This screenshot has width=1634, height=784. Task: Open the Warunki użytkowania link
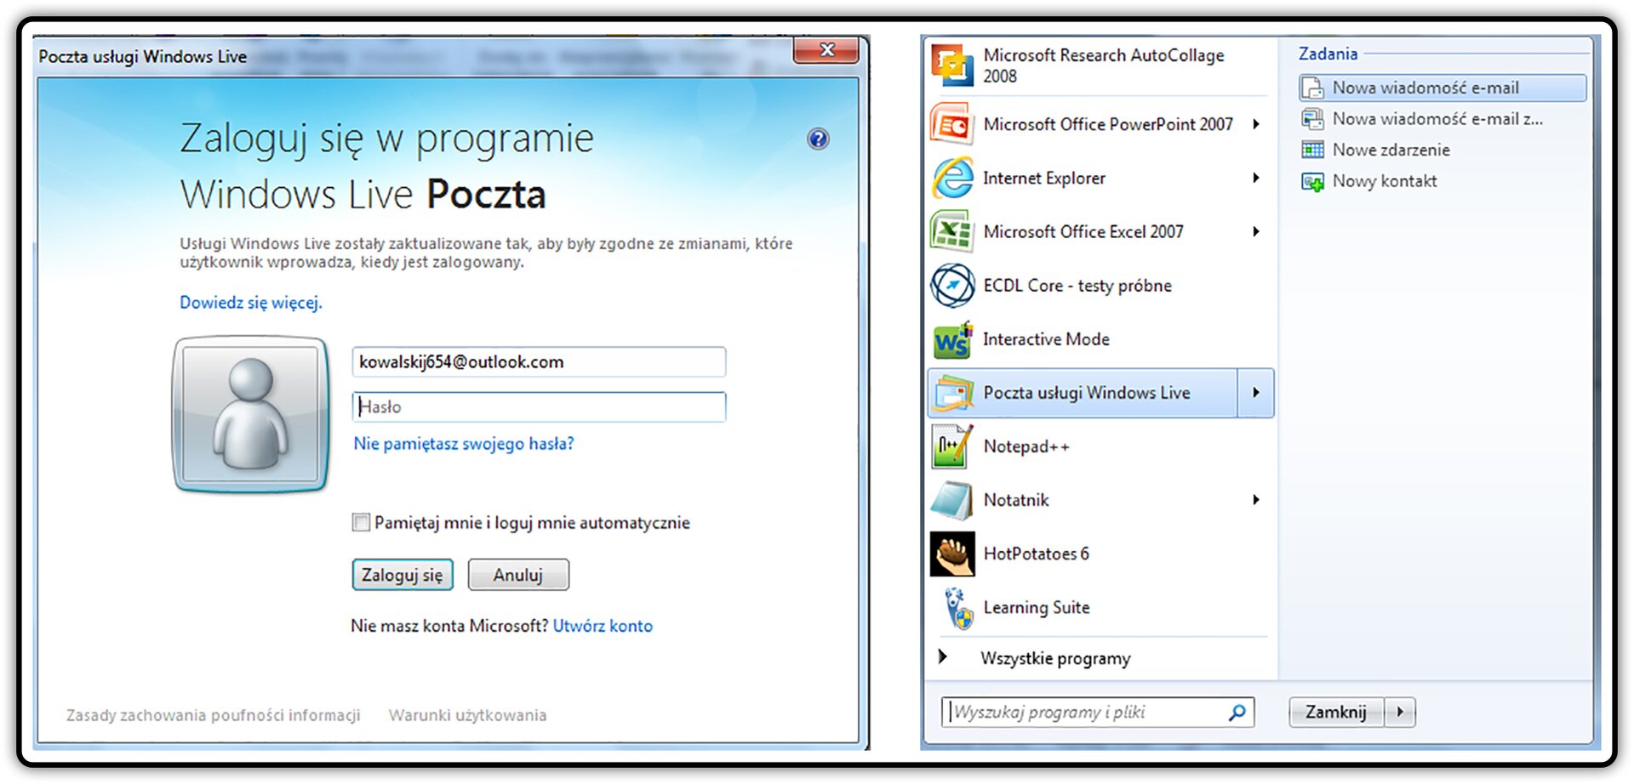click(x=467, y=715)
